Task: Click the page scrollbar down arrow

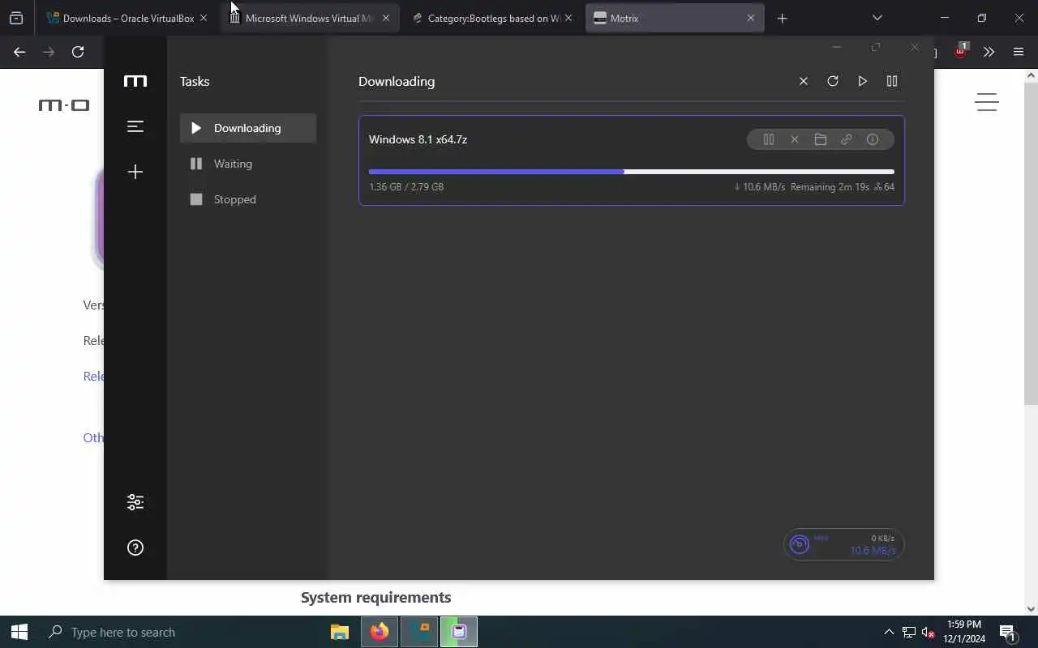Action: point(1032,609)
